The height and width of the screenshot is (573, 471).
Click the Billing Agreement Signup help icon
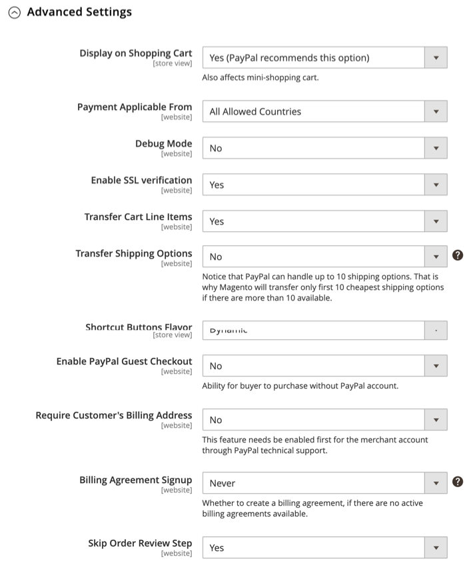click(457, 482)
